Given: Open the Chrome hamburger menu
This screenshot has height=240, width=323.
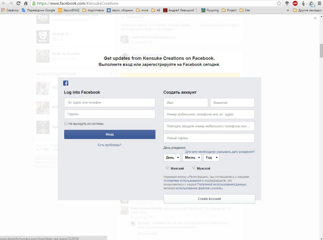Looking at the screenshot, I should 319,3.
